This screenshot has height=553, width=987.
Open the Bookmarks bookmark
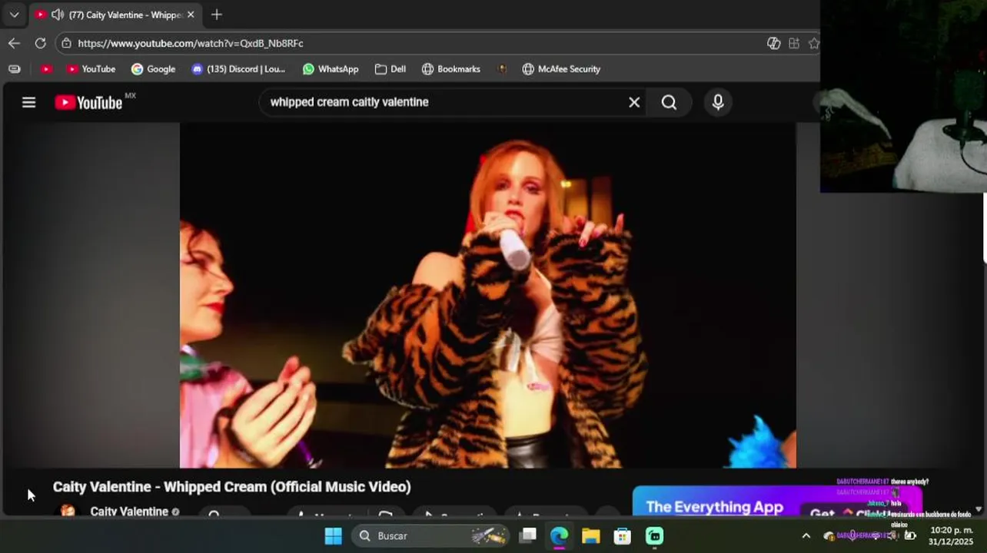pos(451,69)
